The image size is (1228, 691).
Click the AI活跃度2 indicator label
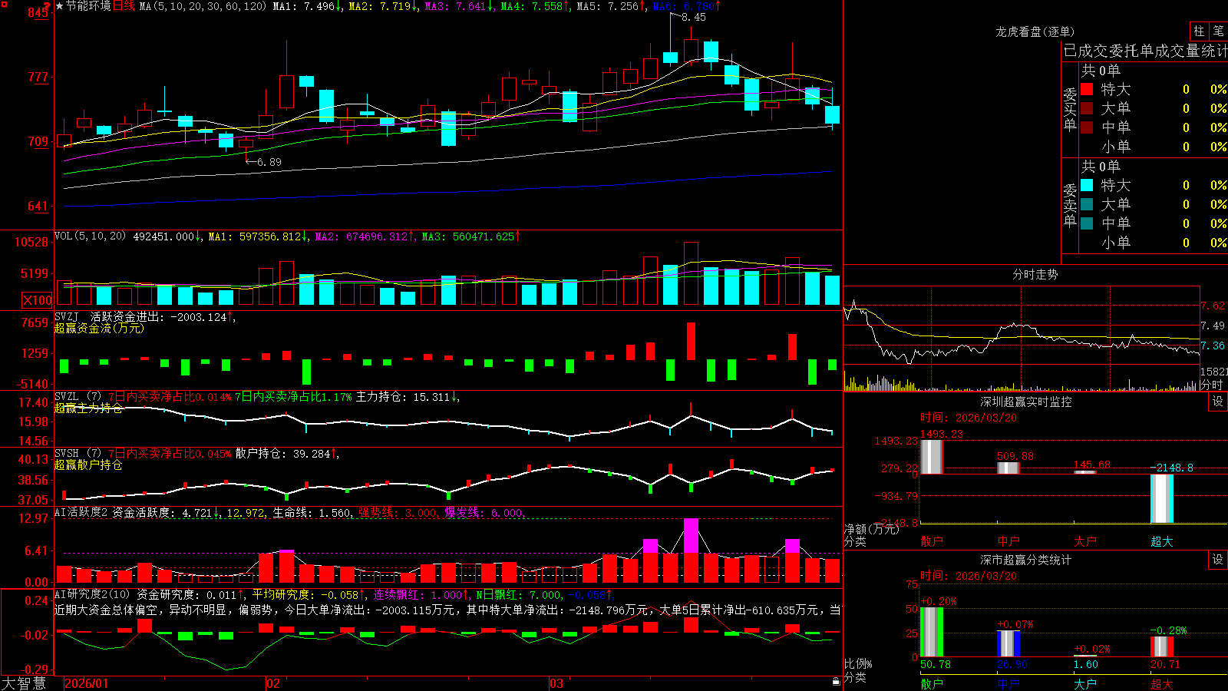pos(81,512)
